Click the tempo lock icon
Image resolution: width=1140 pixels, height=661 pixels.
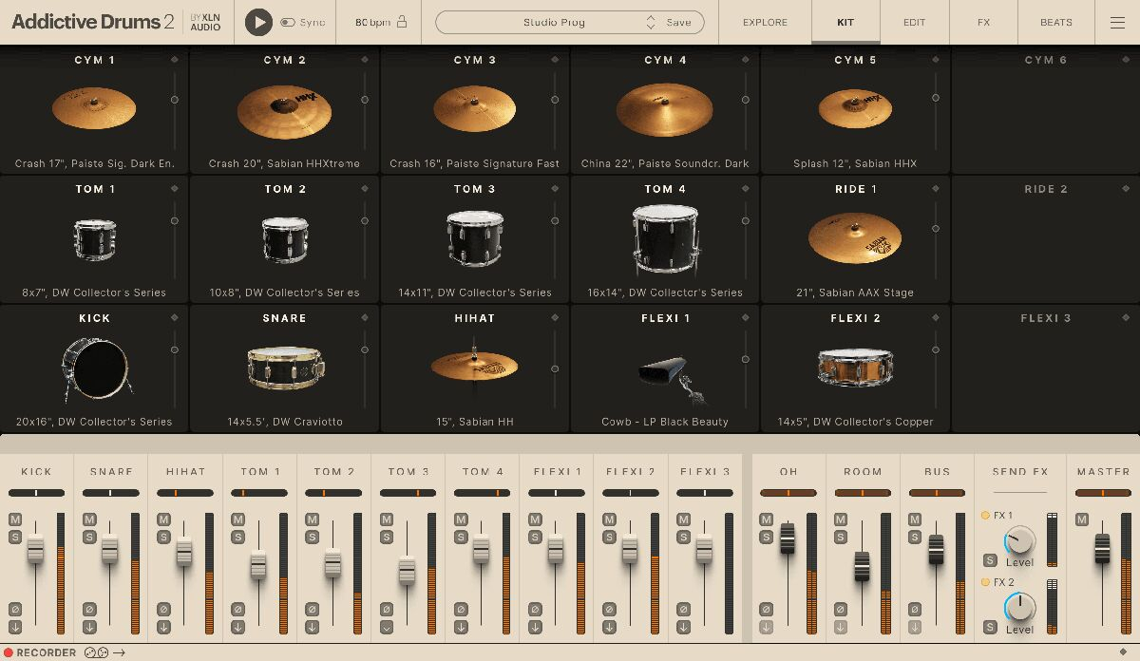[402, 22]
